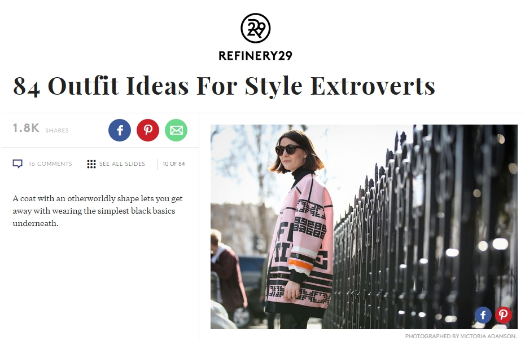Click the 10 of 84 slide counter
Screen dimensions: 525x363
point(174,164)
